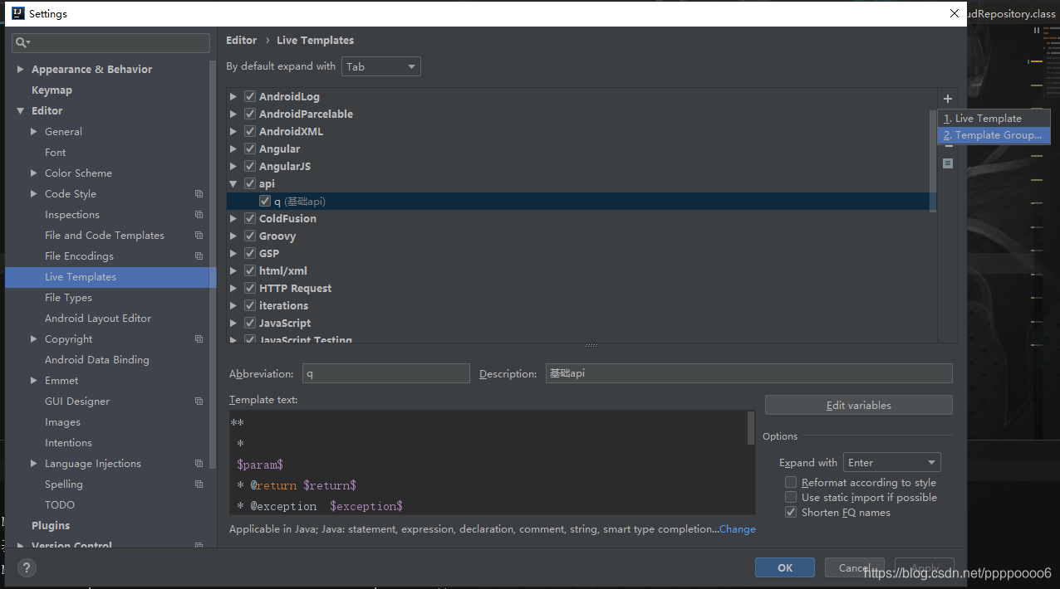Open the By default expand with dropdown
This screenshot has width=1060, height=589.
click(x=381, y=66)
